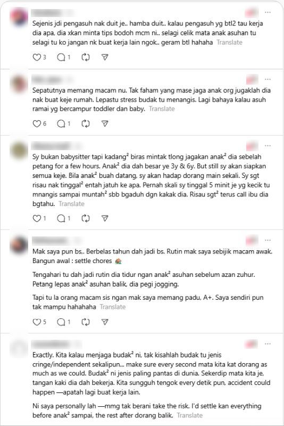Open more options for the "Sejenis jdi pengasuh" comment
The width and height of the screenshot is (284, 426).
pyautogui.click(x=268, y=12)
